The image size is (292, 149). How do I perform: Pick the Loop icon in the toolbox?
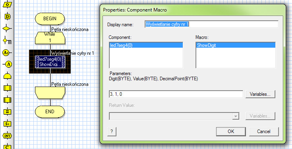pyautogui.click(x=7, y=76)
